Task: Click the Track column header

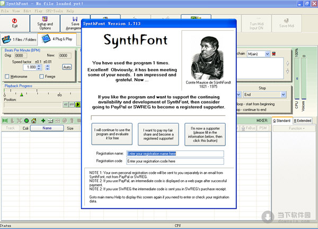Action: click(11, 128)
